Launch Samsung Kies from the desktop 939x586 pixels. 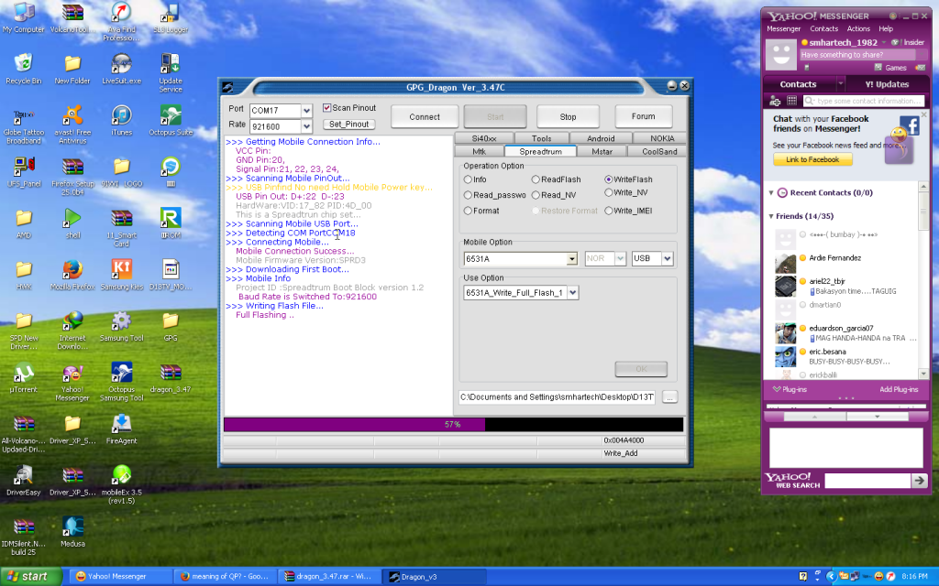(120, 269)
